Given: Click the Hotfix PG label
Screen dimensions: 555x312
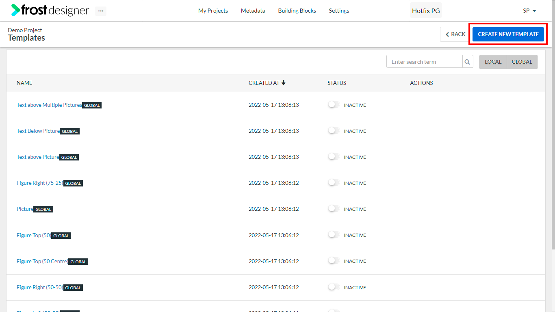Looking at the screenshot, I should pos(426,11).
